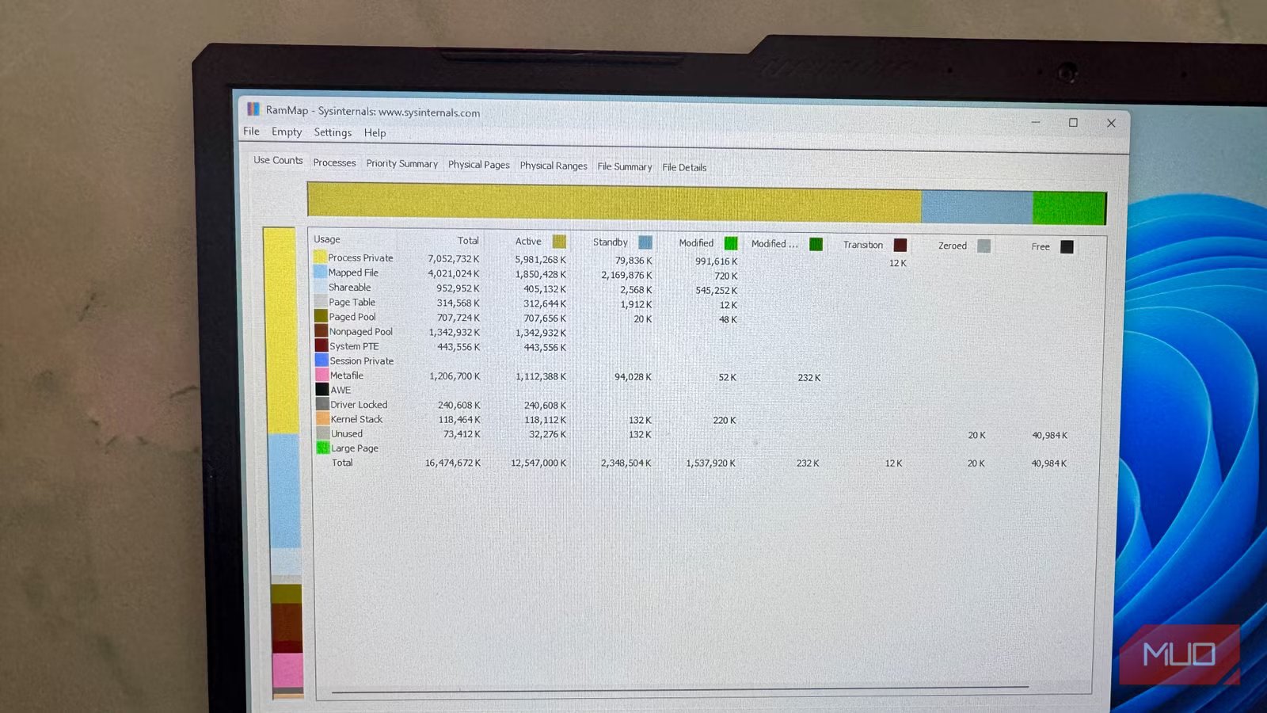Click the dark red System PTE icon
The image size is (1267, 713).
click(322, 345)
